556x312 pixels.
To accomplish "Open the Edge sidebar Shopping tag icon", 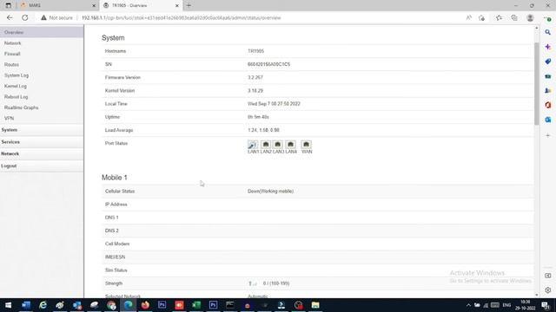I will point(548,62).
